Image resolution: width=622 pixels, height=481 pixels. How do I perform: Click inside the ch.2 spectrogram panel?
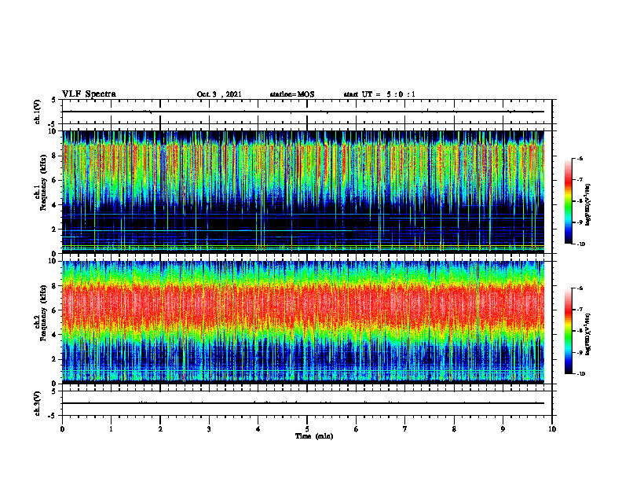point(303,322)
